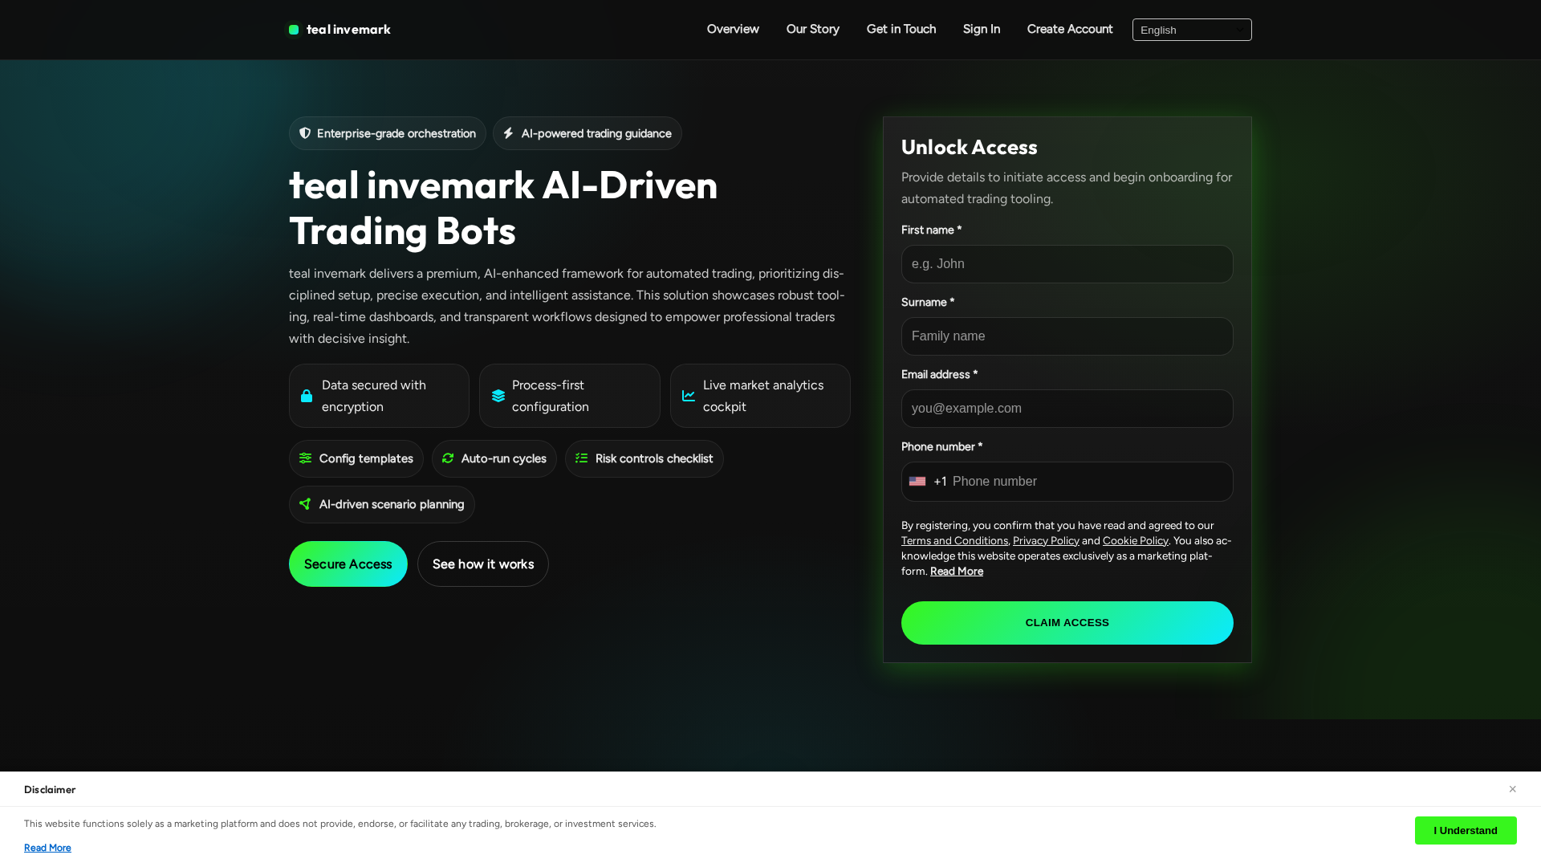
Task: Click into the Email address field
Action: click(1067, 409)
